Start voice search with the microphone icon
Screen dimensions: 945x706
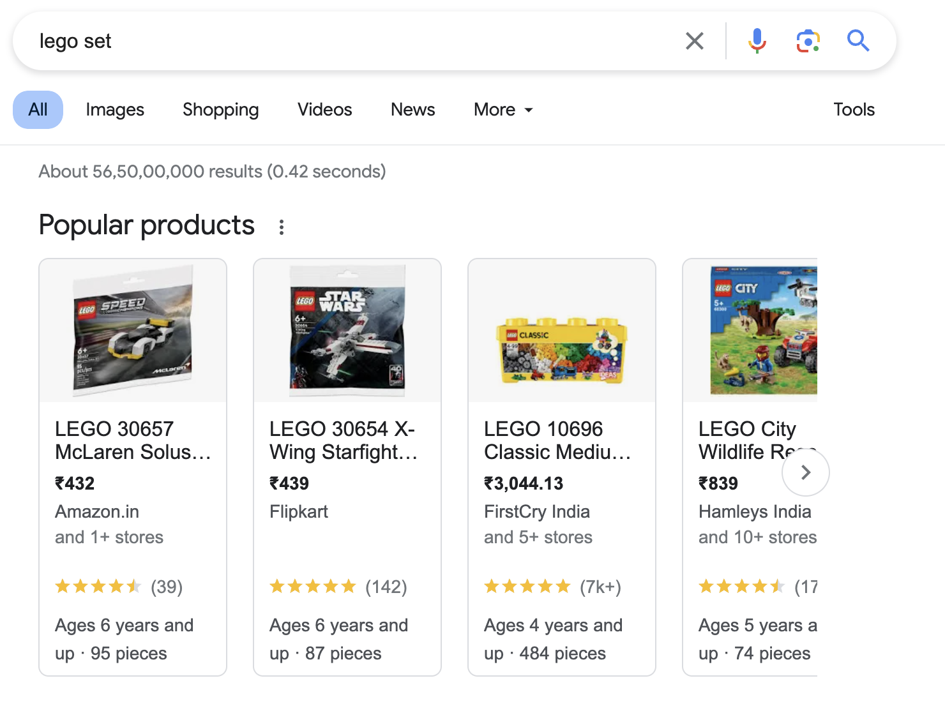click(x=757, y=41)
